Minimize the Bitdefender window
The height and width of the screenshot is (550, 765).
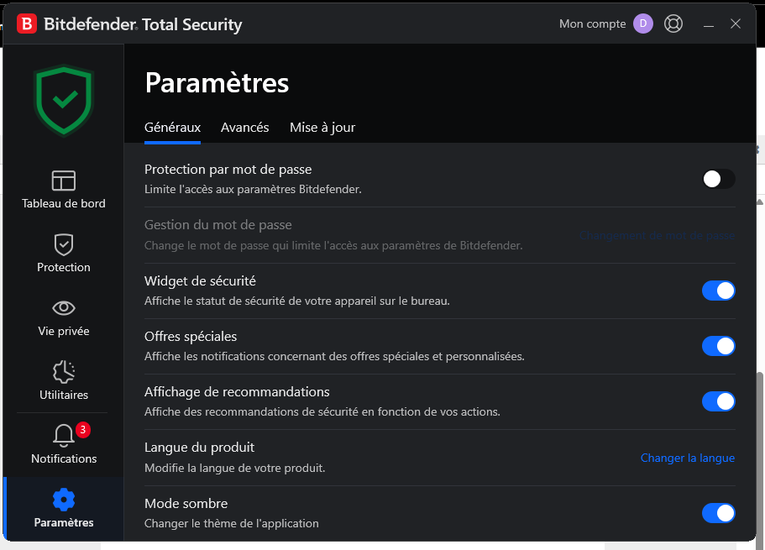tap(709, 24)
